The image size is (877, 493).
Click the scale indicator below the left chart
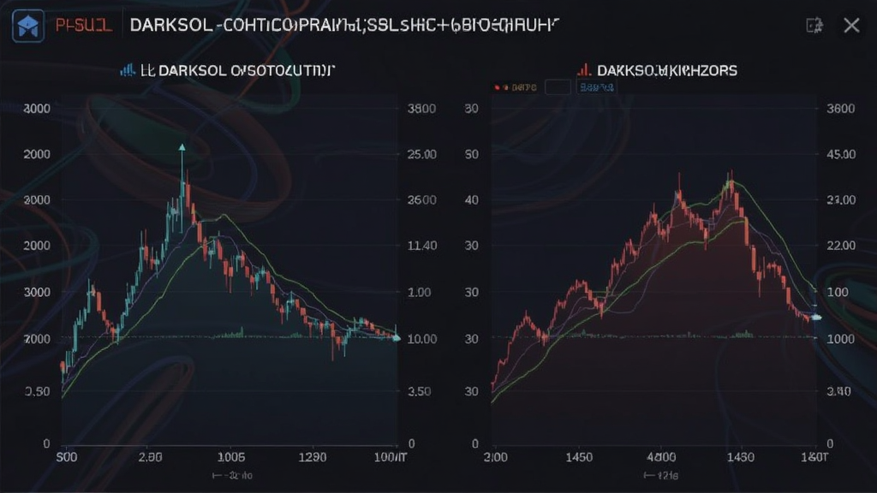[x=232, y=476]
